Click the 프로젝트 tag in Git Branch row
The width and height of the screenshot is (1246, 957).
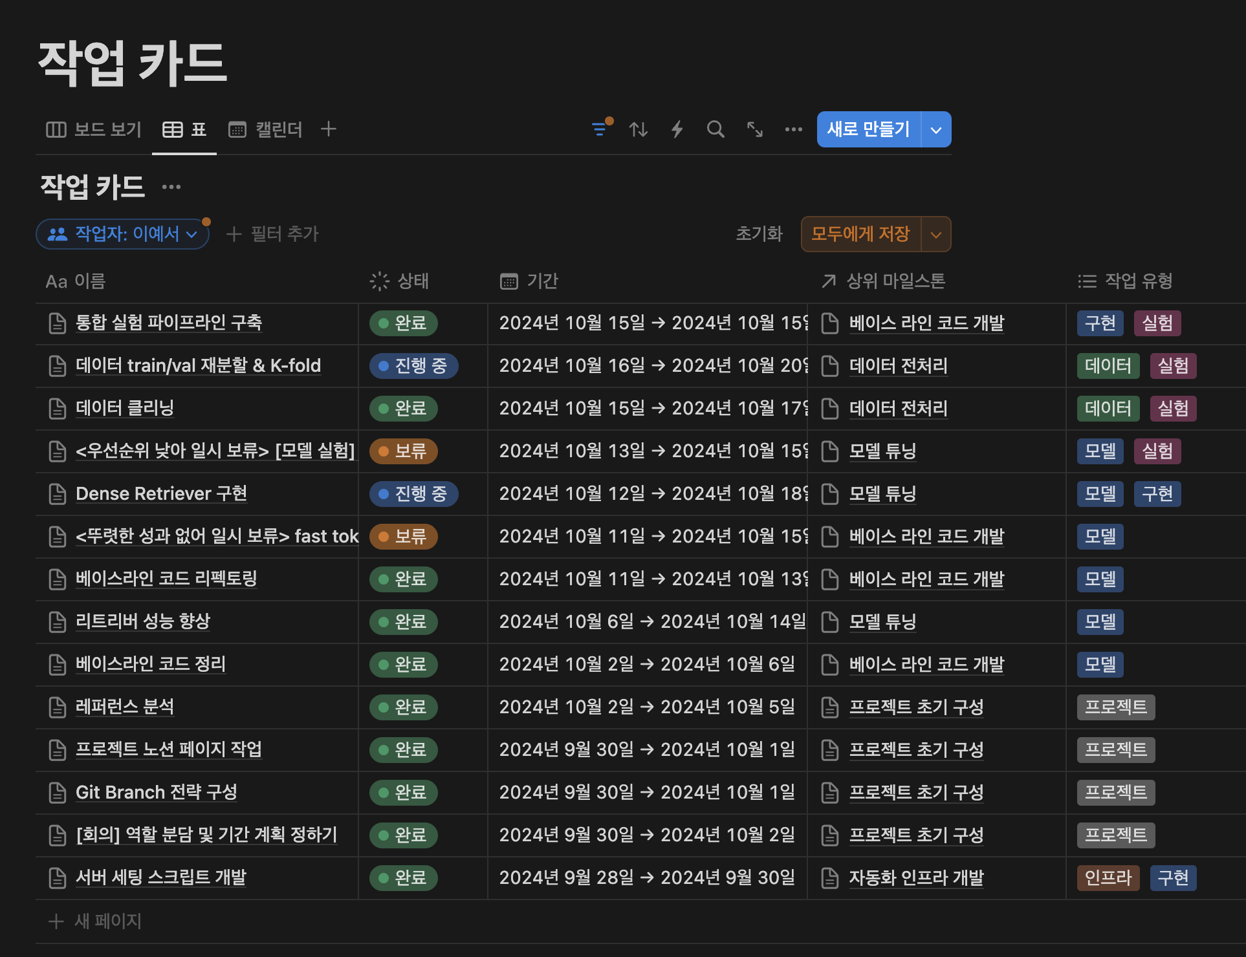[x=1116, y=793]
